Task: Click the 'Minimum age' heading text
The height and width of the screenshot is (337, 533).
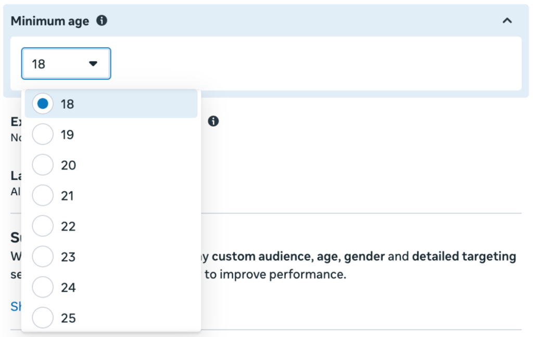Action: click(50, 21)
